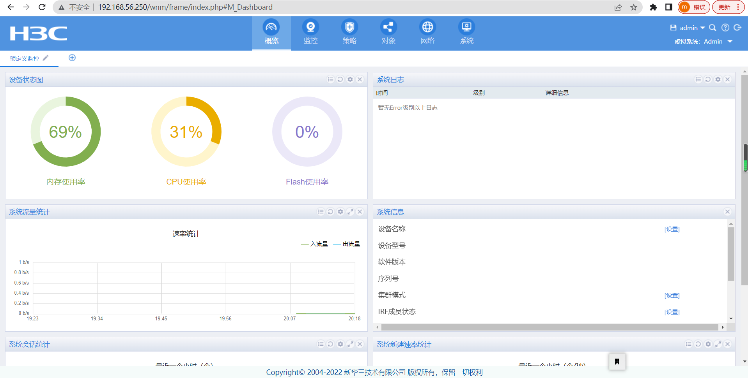Screen dimensions: 748x378
Task: Close the 系统新建速率统计 panel
Action: pos(727,344)
